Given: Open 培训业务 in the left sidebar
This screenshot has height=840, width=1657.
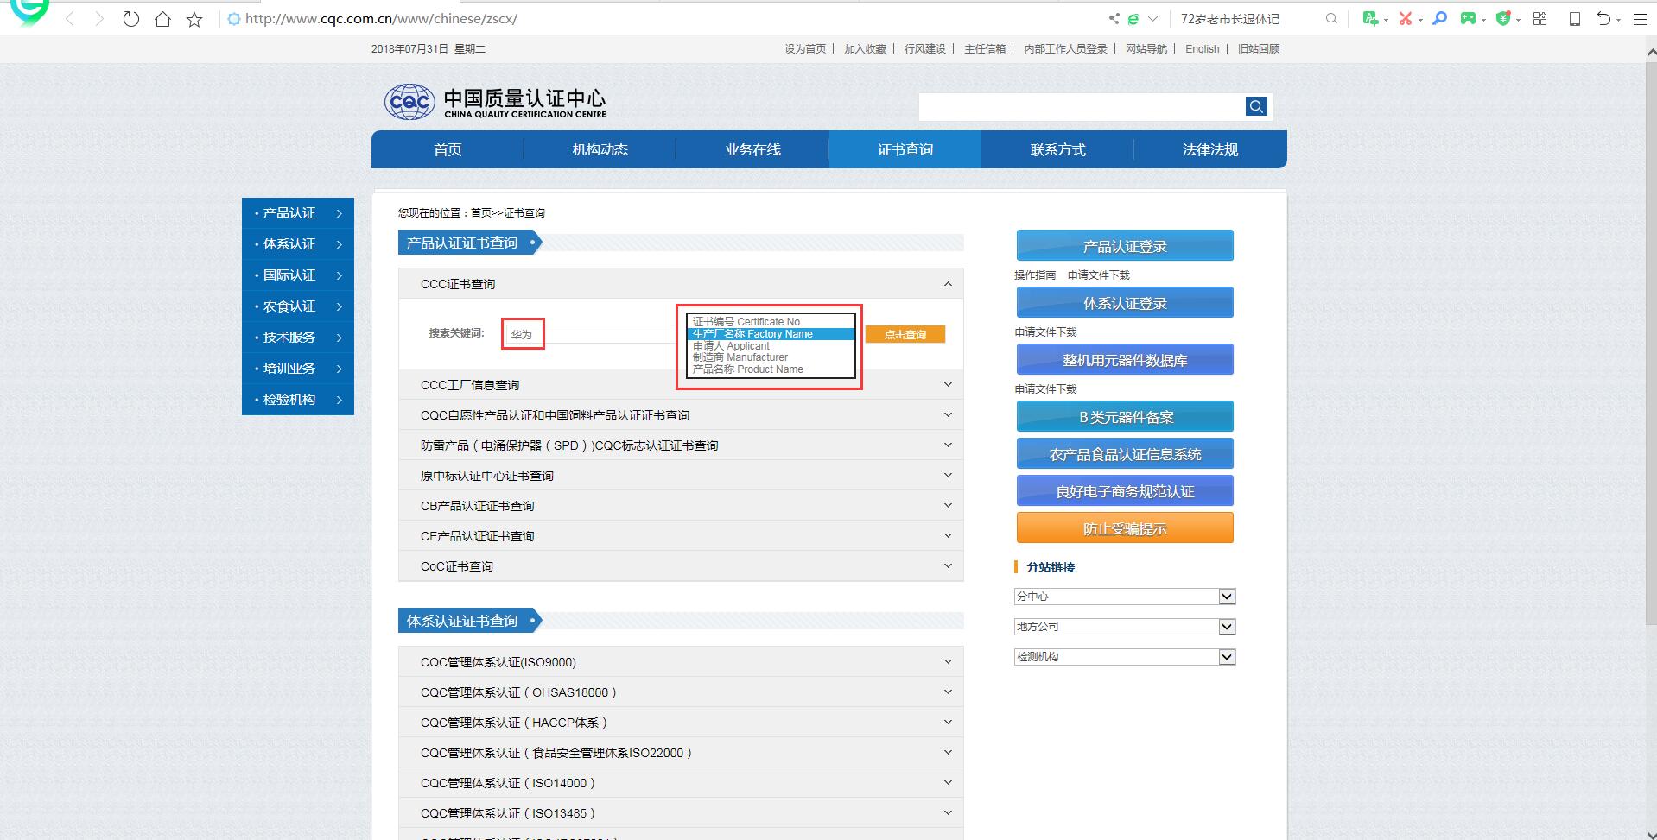Looking at the screenshot, I should 298,369.
